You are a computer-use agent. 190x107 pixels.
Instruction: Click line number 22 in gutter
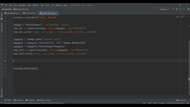[5, 61]
